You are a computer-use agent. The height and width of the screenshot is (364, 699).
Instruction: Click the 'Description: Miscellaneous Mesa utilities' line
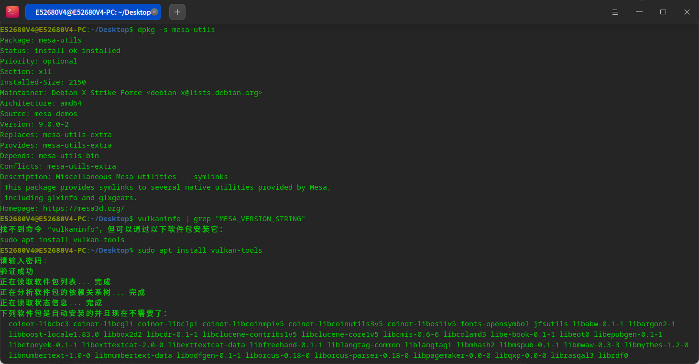click(x=114, y=177)
